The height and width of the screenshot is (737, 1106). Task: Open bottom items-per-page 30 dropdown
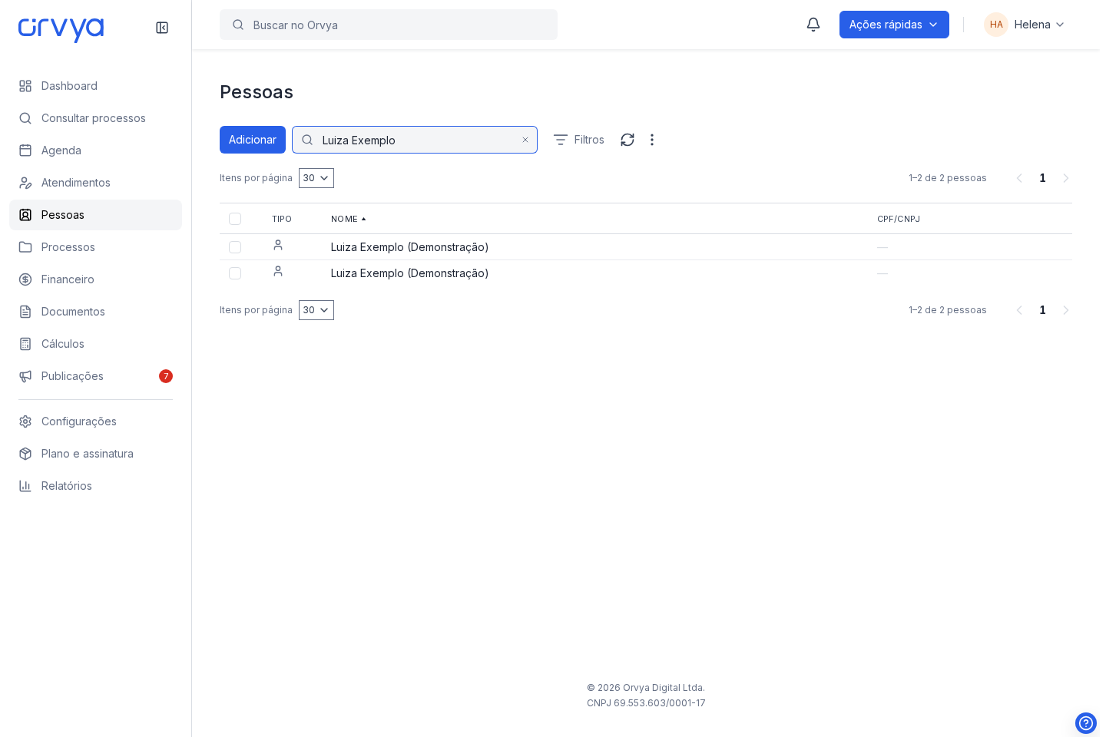(316, 310)
